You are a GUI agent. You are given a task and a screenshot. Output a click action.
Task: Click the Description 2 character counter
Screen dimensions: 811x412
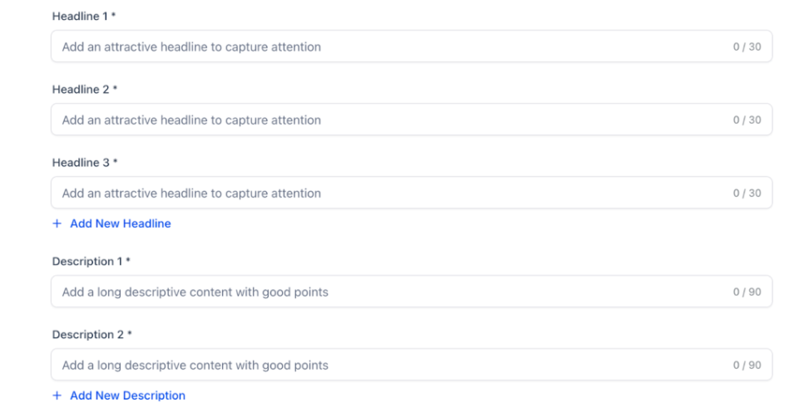click(746, 365)
